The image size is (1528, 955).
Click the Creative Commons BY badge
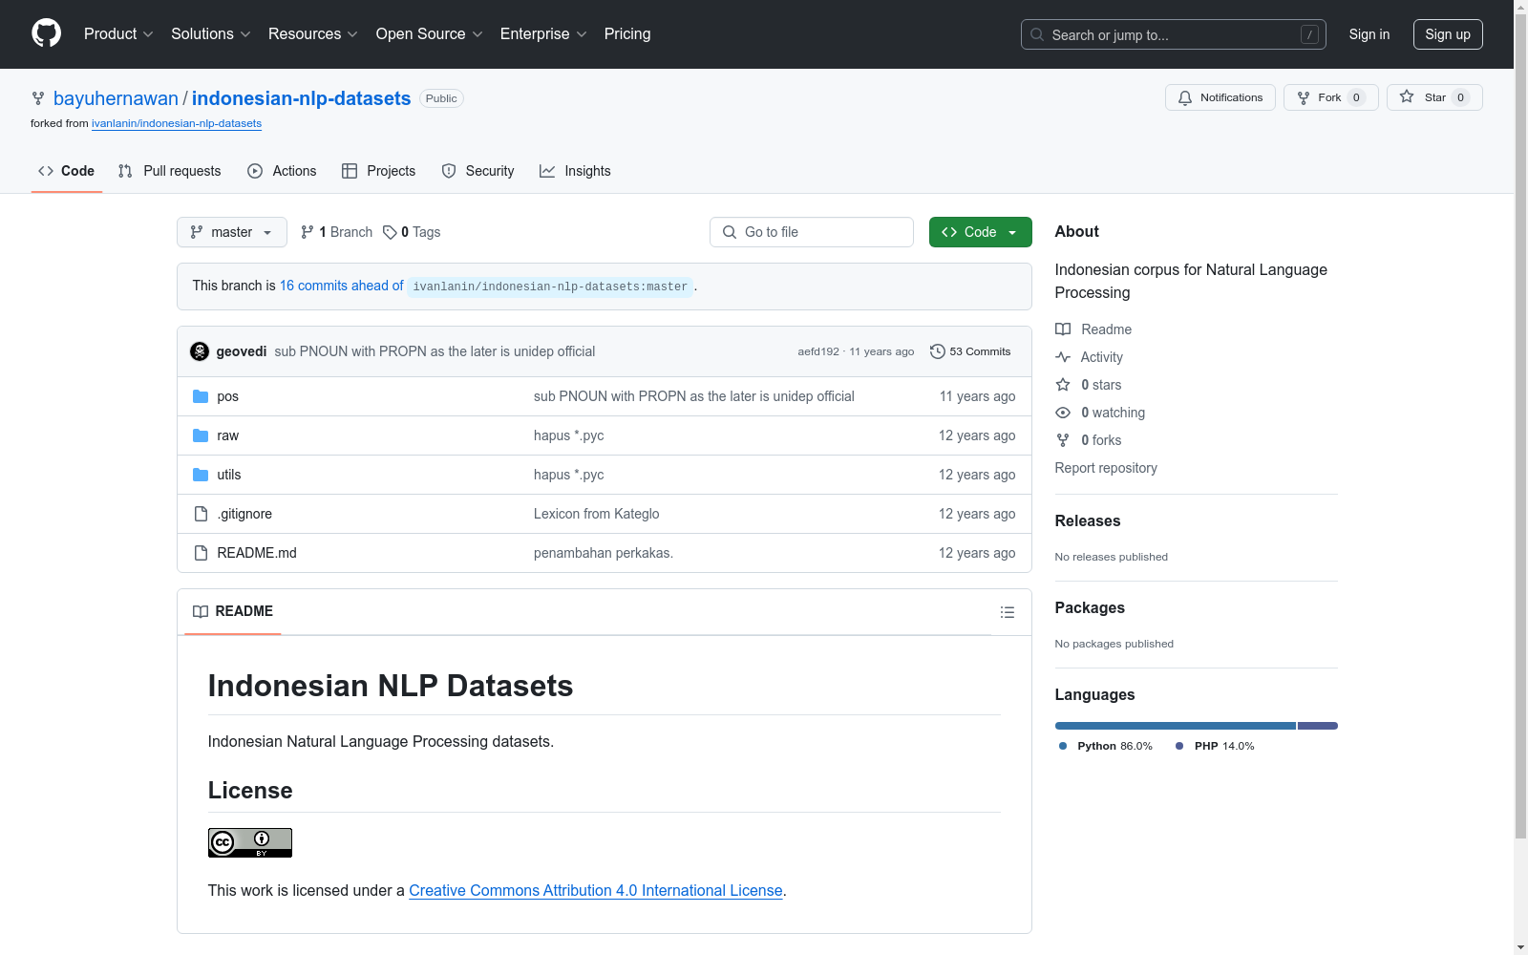click(x=250, y=842)
